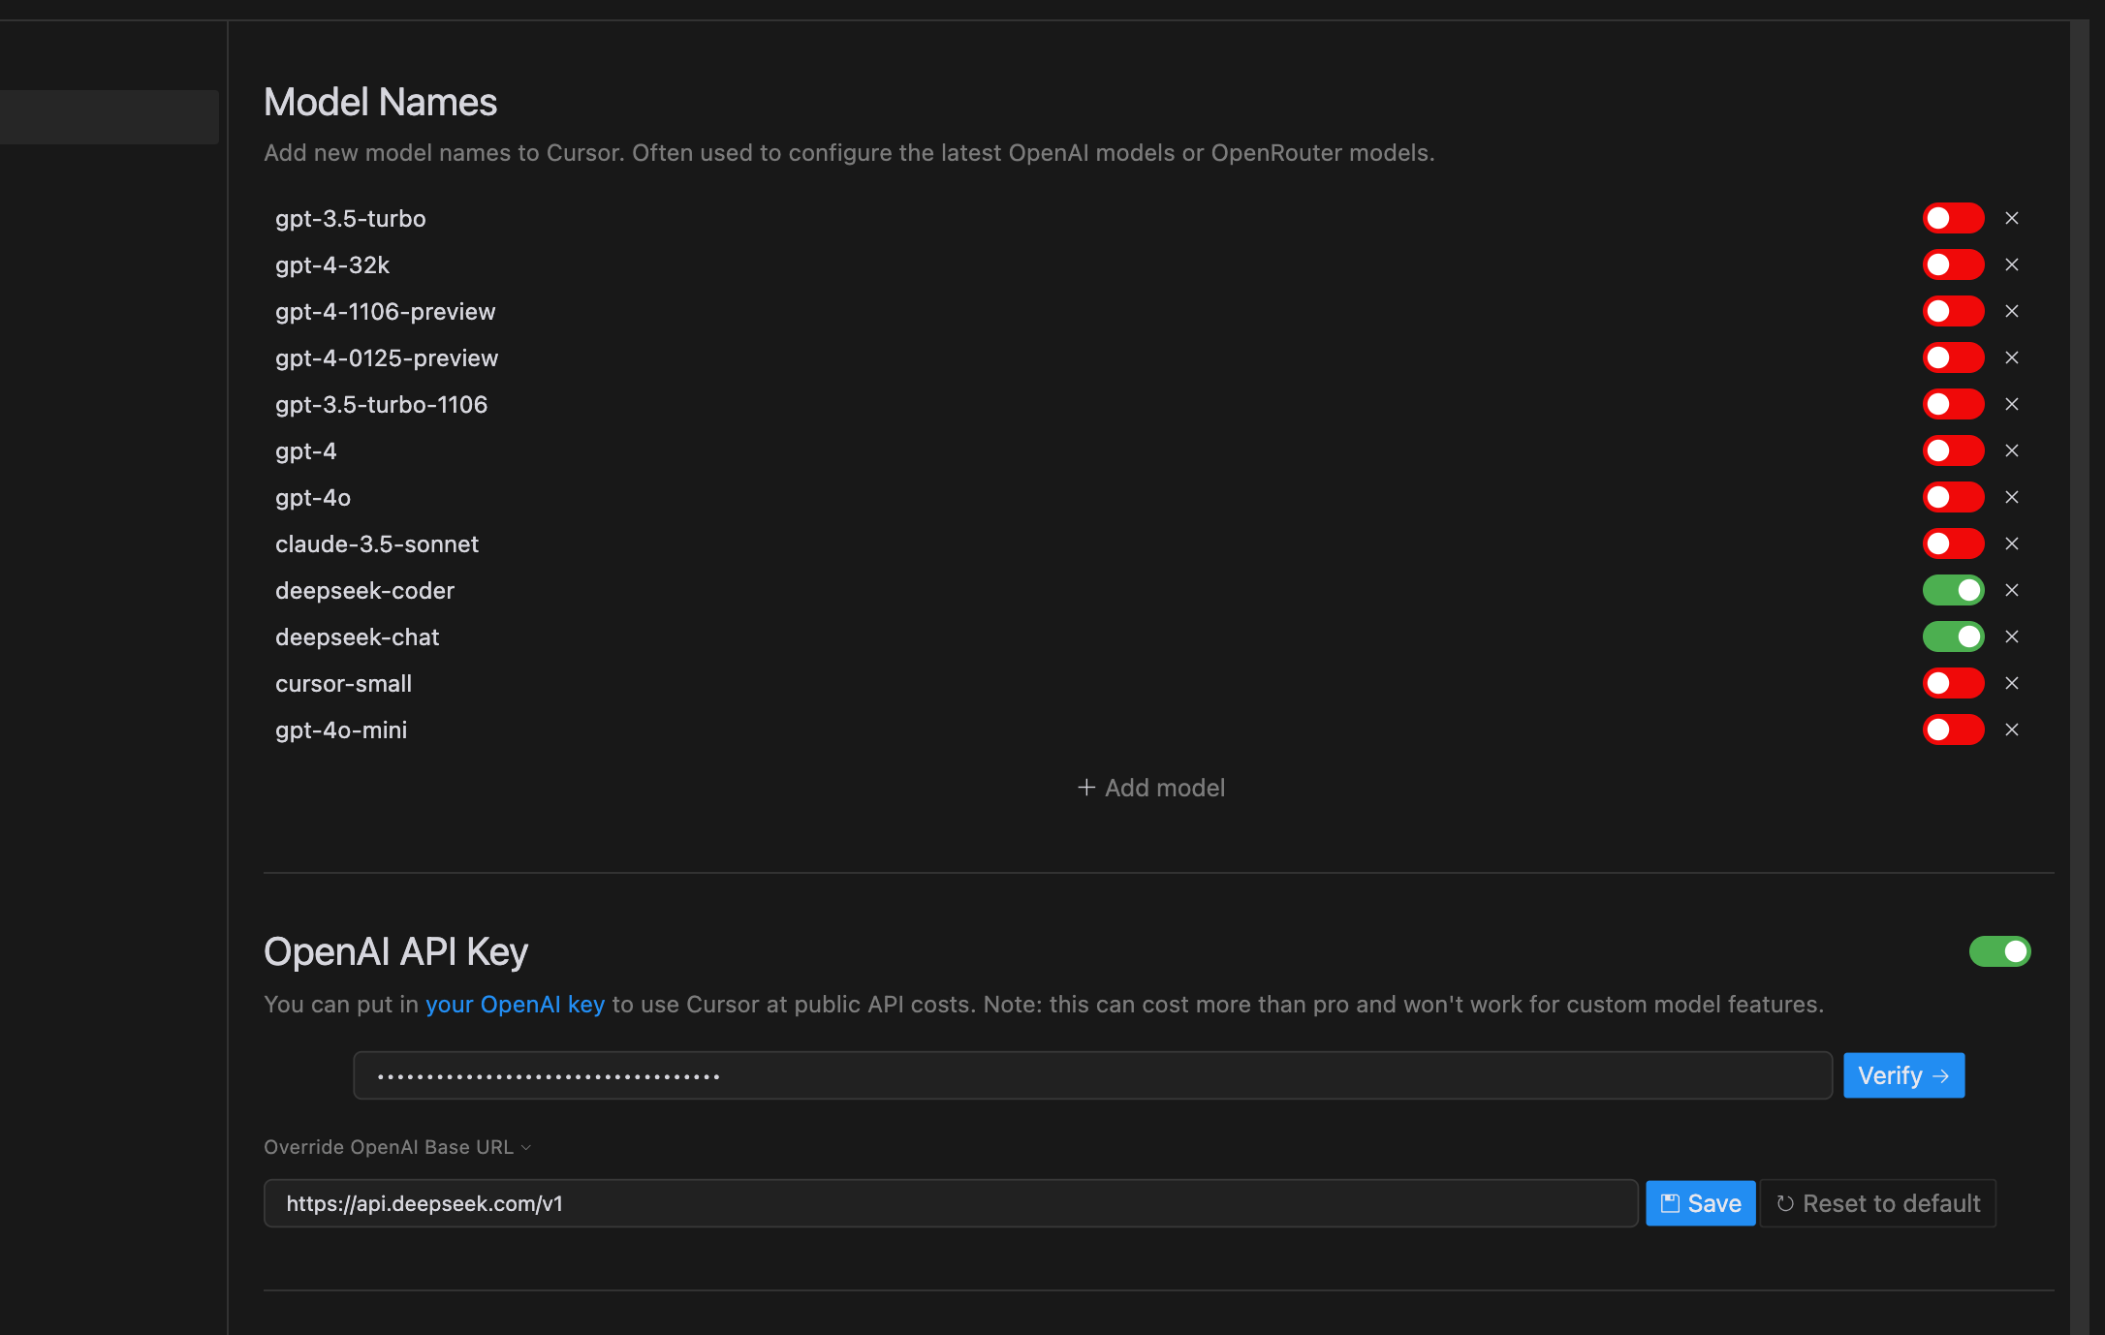This screenshot has width=2105, height=1335.
Task: Reset base URL to default
Action: 1878,1203
